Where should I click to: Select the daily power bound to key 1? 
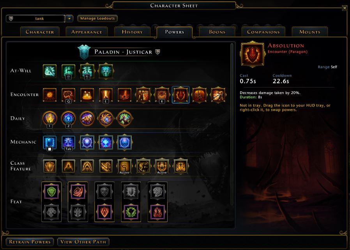50,119
